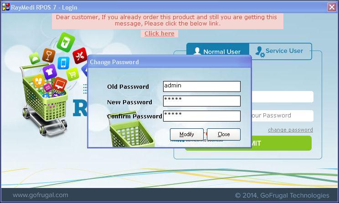Screen dimensions: 339x203
Task: Click the 'www.gofrugal.com' footer text
Action: tap(41, 195)
